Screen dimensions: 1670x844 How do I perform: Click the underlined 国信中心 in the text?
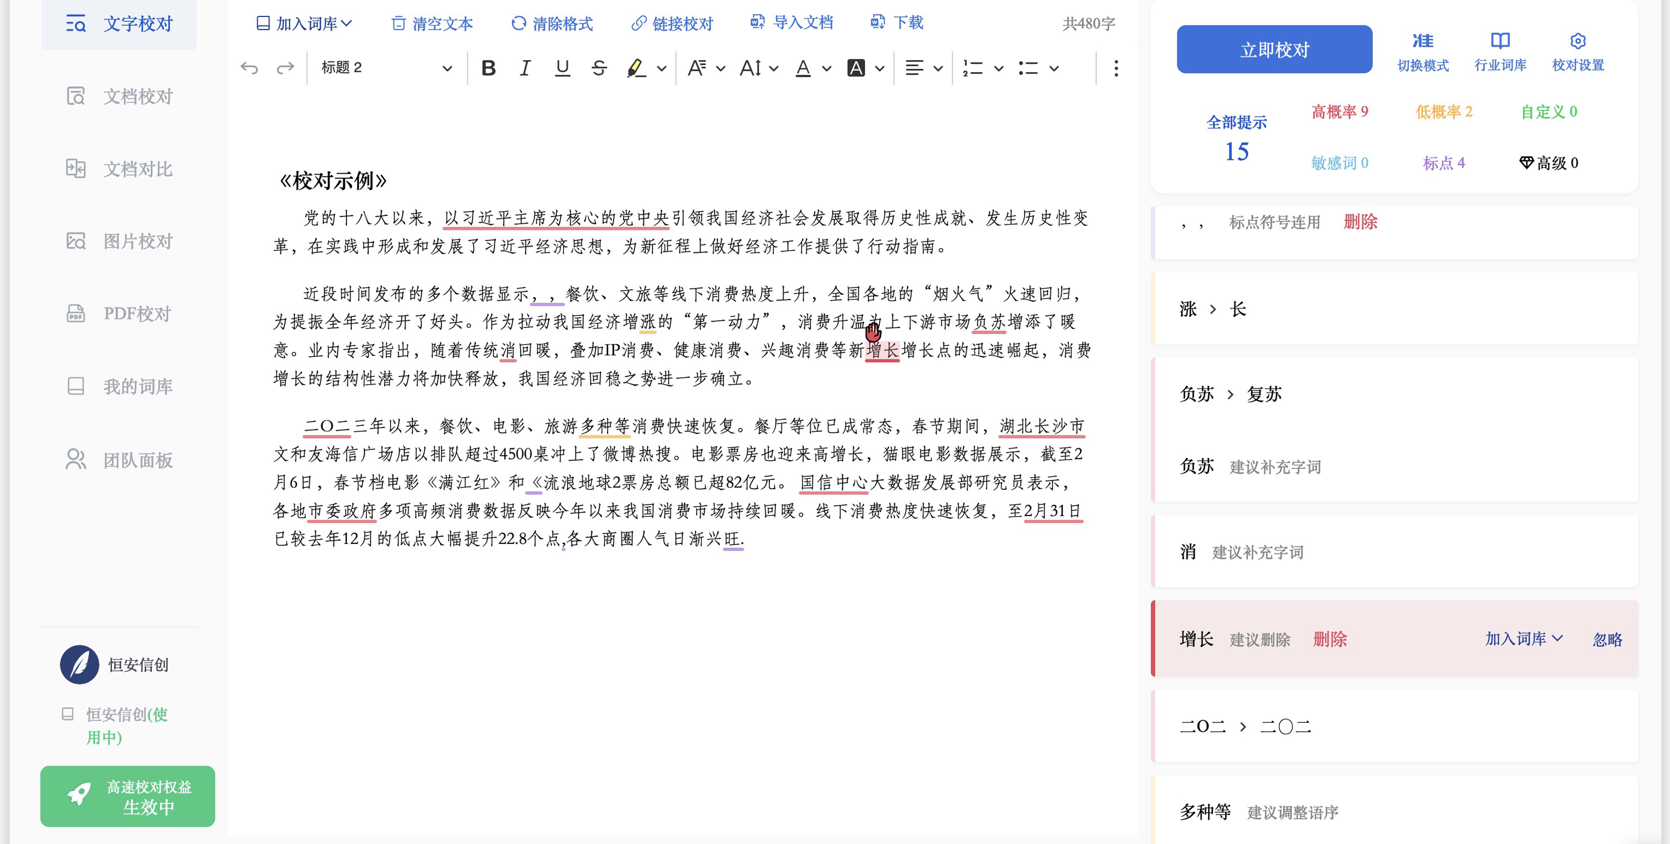pos(833,483)
